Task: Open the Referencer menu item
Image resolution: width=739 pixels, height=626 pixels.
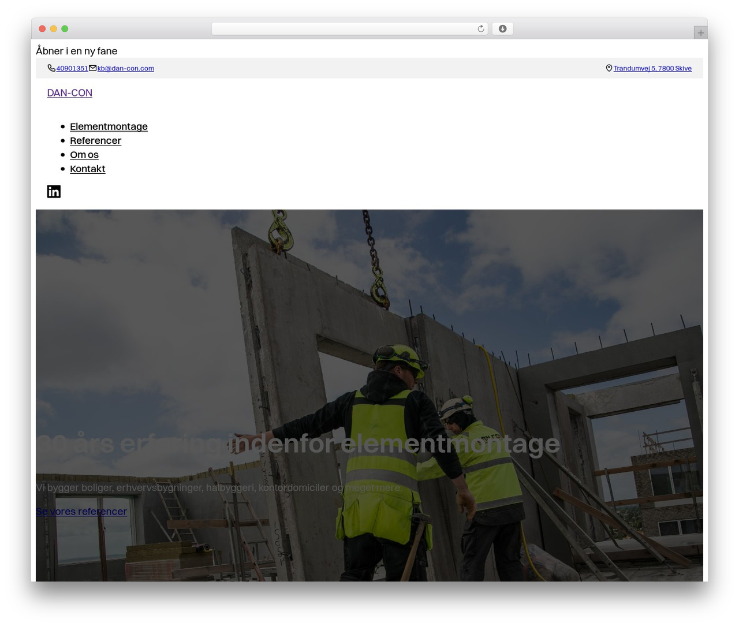Action: click(95, 140)
